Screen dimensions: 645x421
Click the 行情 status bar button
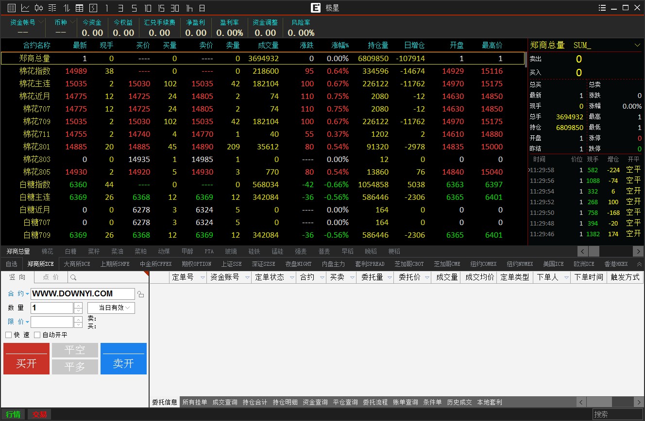point(13,414)
